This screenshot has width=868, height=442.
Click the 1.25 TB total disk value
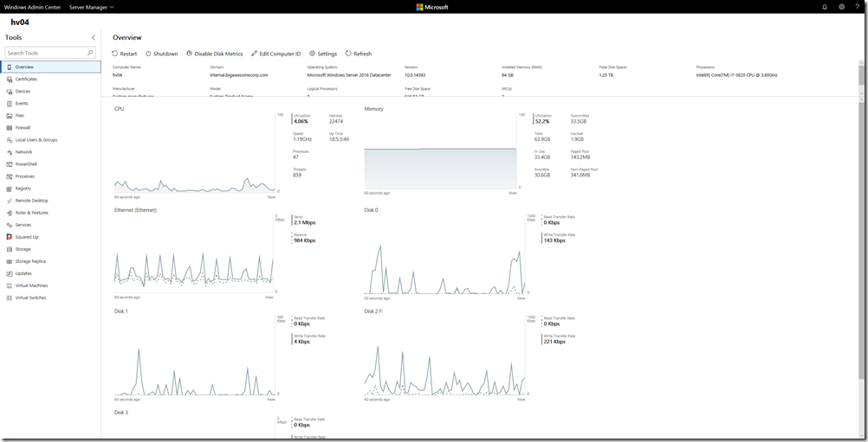point(606,75)
